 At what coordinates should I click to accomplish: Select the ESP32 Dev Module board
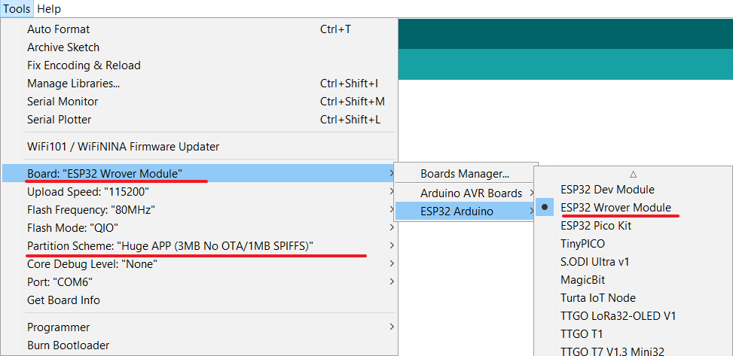[607, 190]
